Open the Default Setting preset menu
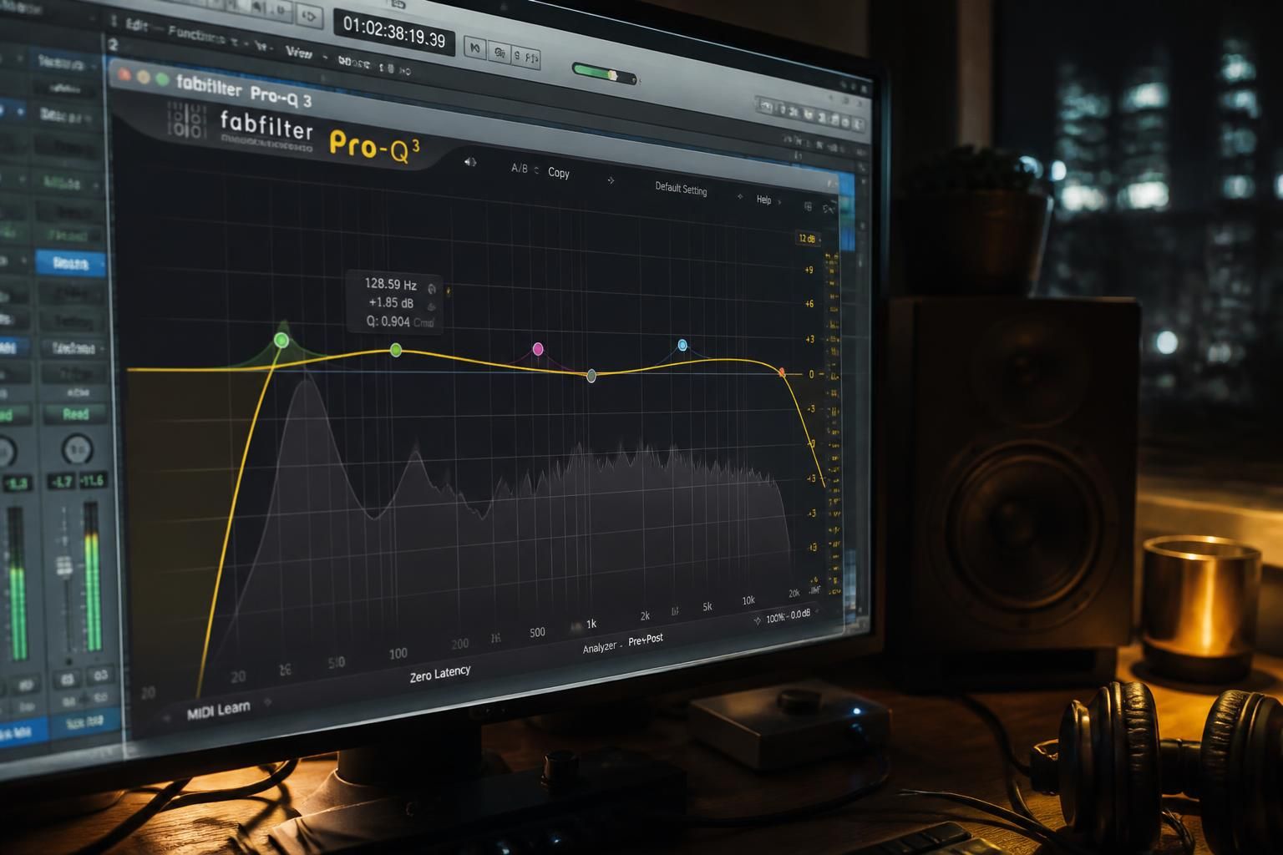Viewport: 1283px width, 855px height. point(681,189)
